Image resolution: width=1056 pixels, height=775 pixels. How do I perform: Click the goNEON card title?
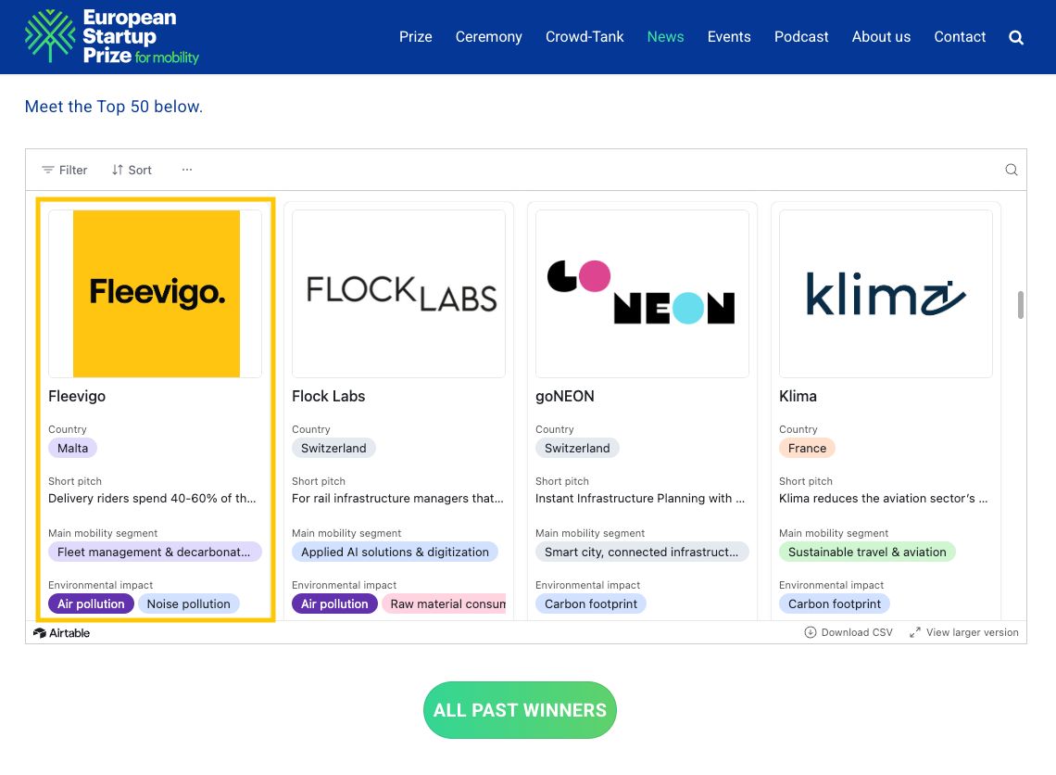[564, 396]
